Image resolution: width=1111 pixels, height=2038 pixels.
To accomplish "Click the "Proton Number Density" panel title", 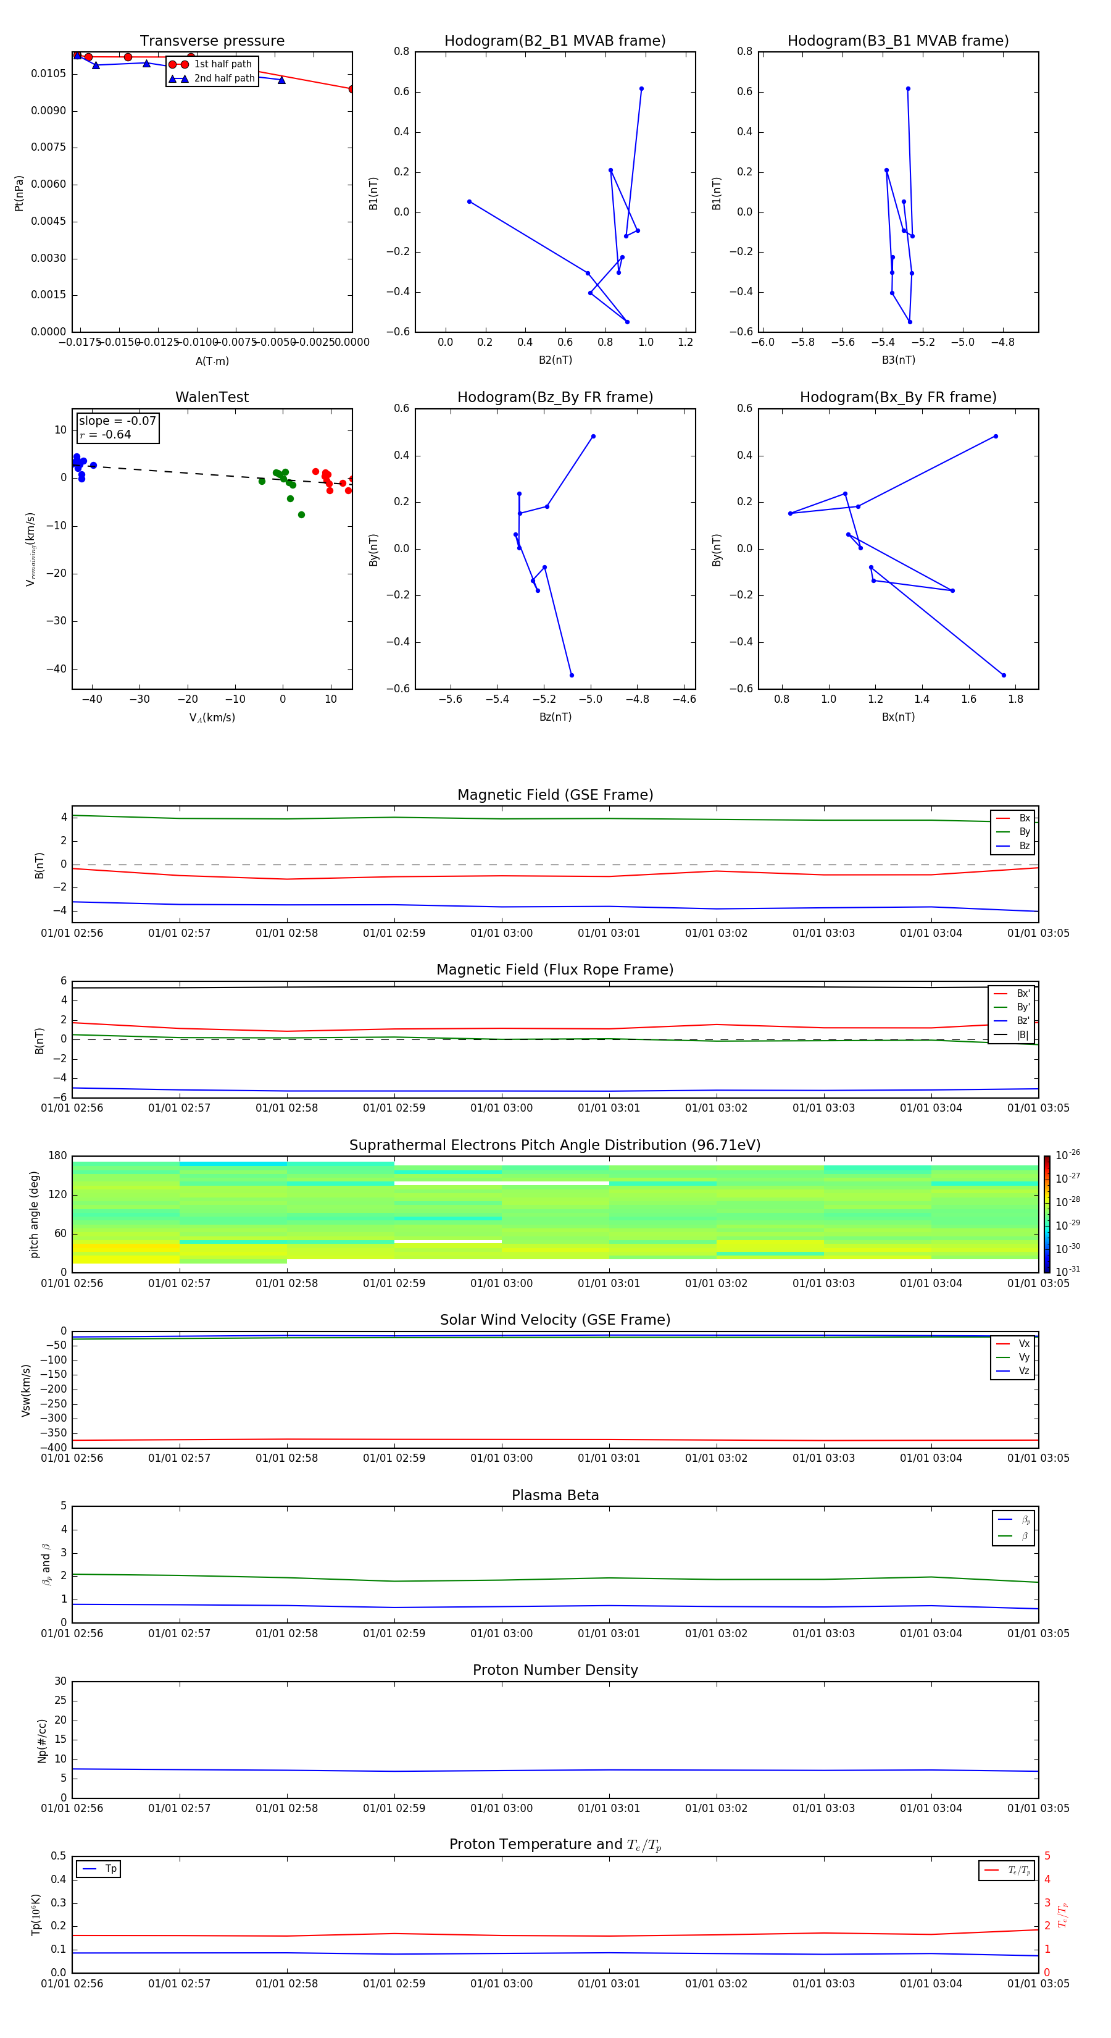I will click(x=555, y=1669).
